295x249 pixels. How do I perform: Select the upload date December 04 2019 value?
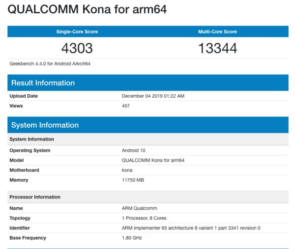tap(153, 96)
